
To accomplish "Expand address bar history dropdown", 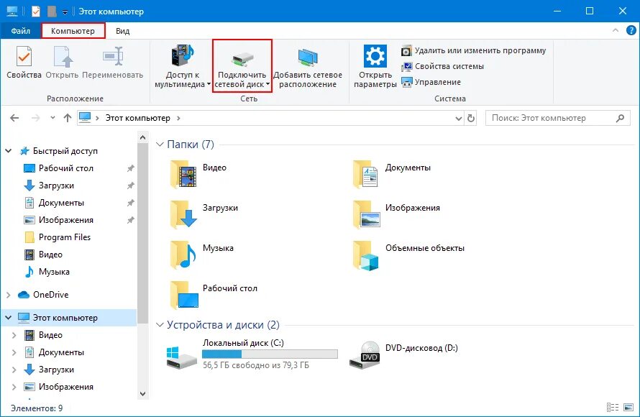I will 459,119.
